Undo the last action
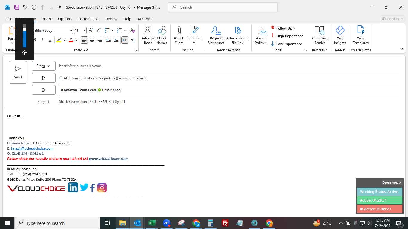 click(25, 7)
